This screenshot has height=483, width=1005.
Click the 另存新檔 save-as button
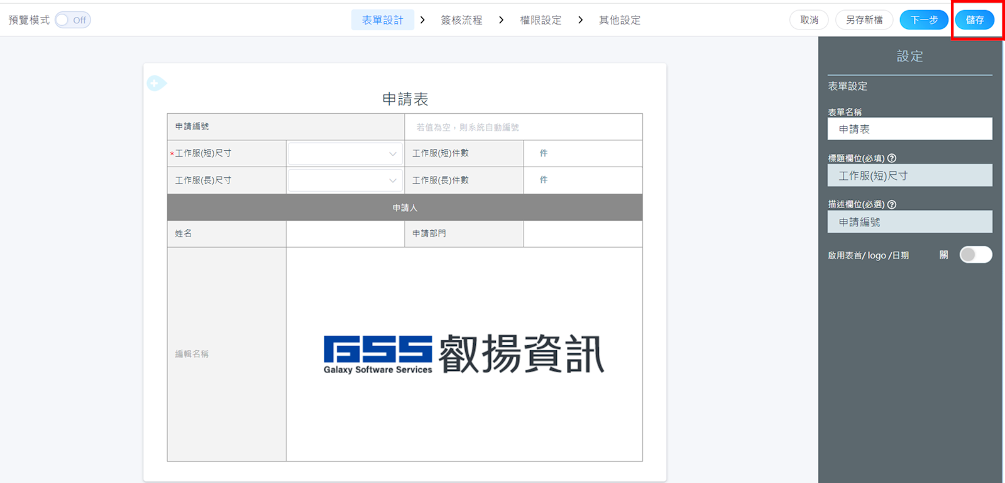coord(864,20)
